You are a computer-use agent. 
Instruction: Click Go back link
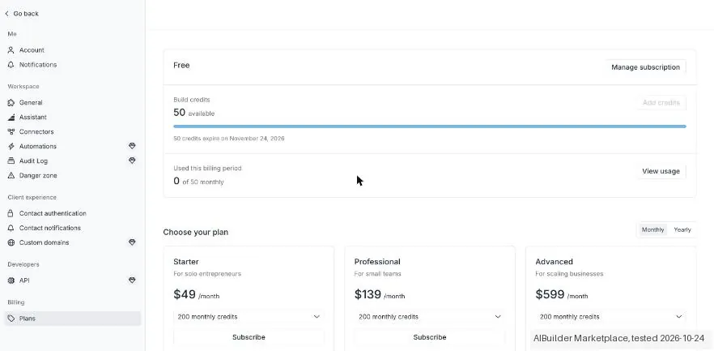[21, 14]
